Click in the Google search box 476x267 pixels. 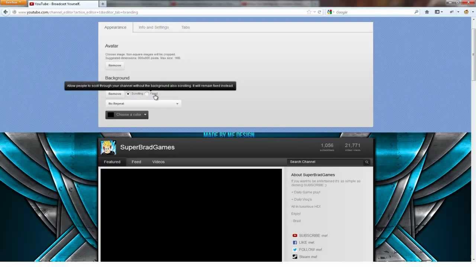click(374, 12)
